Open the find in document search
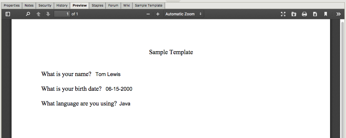 click(x=28, y=14)
